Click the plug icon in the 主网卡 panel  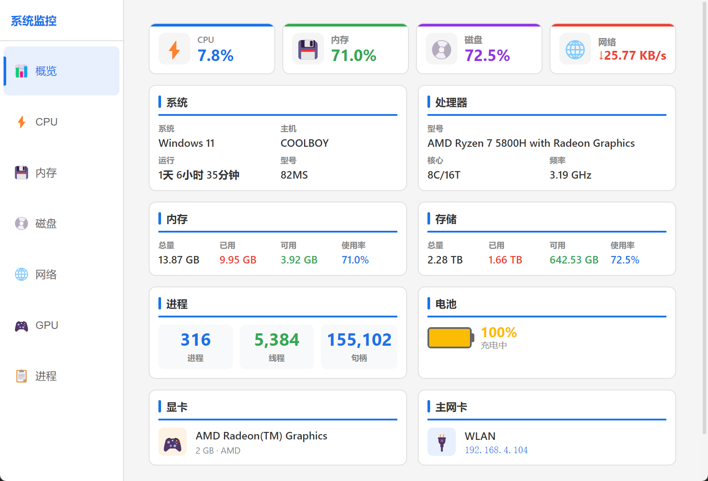tap(442, 442)
